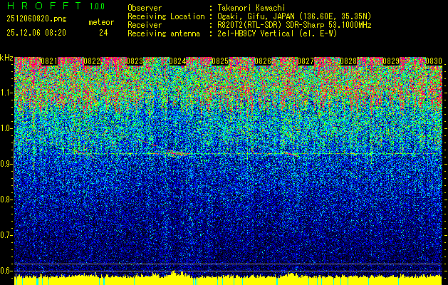Click the 0830 time marker
The height and width of the screenshot is (285, 448).
(434, 61)
